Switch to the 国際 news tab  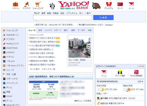73,30
